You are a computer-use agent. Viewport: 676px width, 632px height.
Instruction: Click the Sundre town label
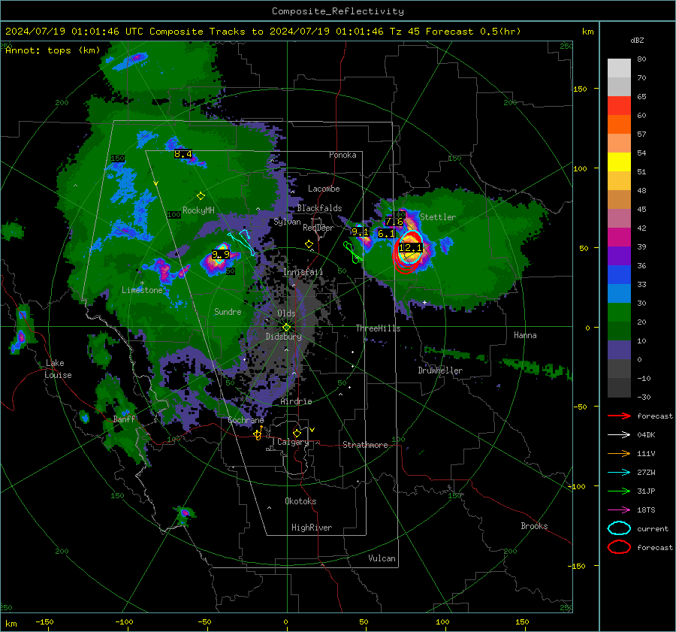[228, 312]
